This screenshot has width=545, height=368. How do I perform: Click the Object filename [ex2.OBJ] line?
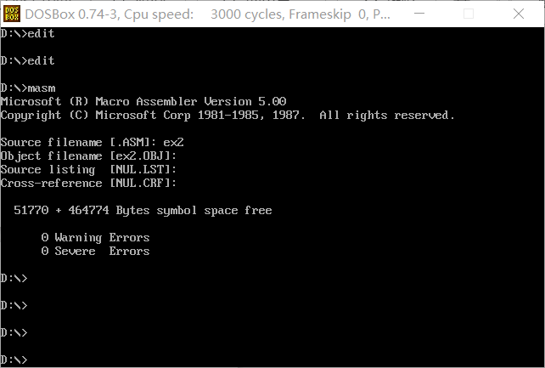point(88,156)
